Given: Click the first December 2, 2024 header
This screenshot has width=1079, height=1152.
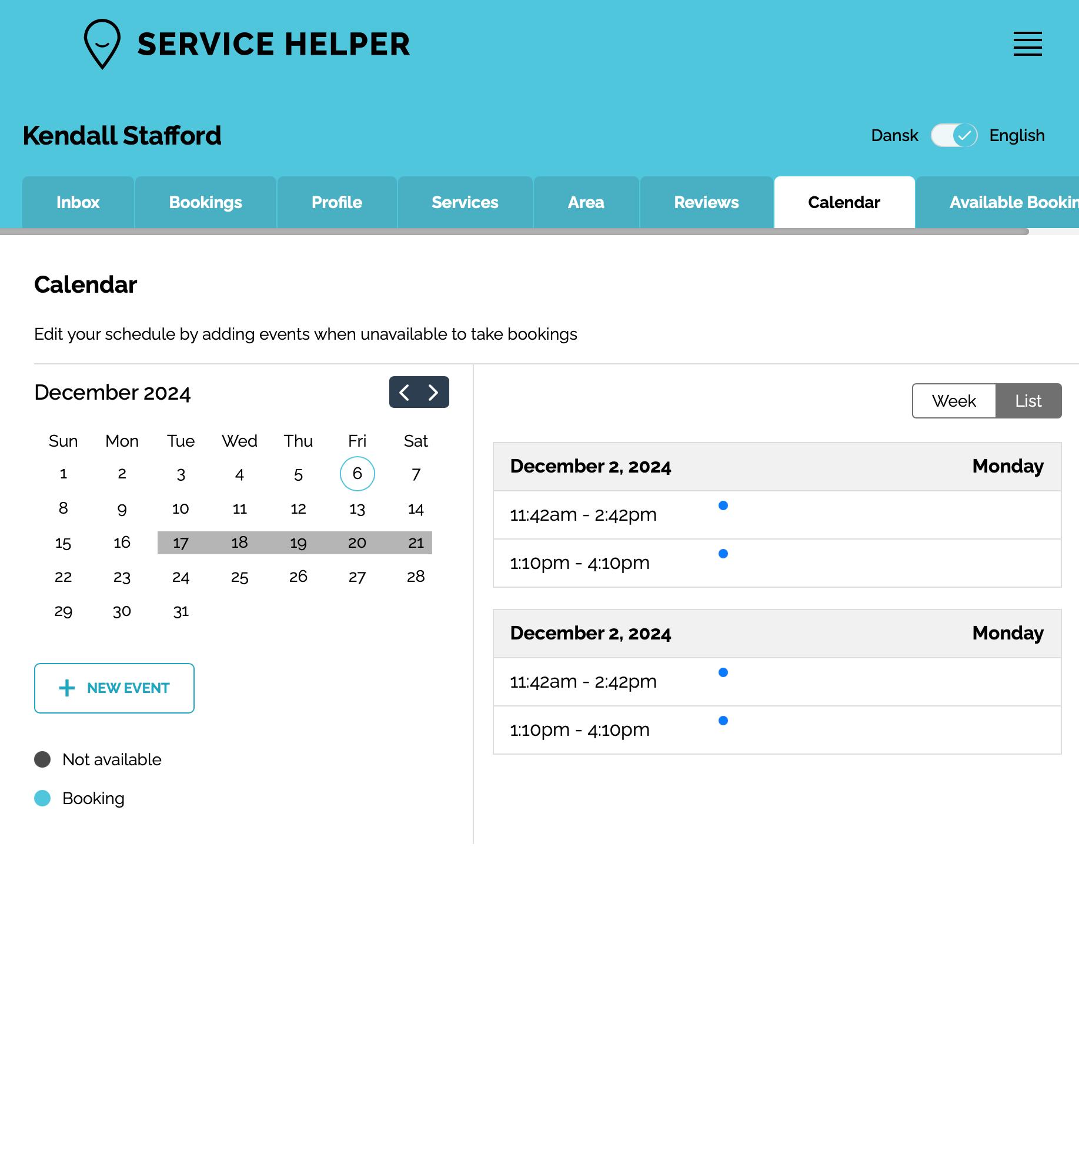Looking at the screenshot, I should click(777, 467).
